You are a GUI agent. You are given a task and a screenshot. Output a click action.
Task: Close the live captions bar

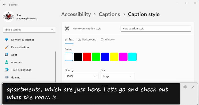(x=193, y=87)
